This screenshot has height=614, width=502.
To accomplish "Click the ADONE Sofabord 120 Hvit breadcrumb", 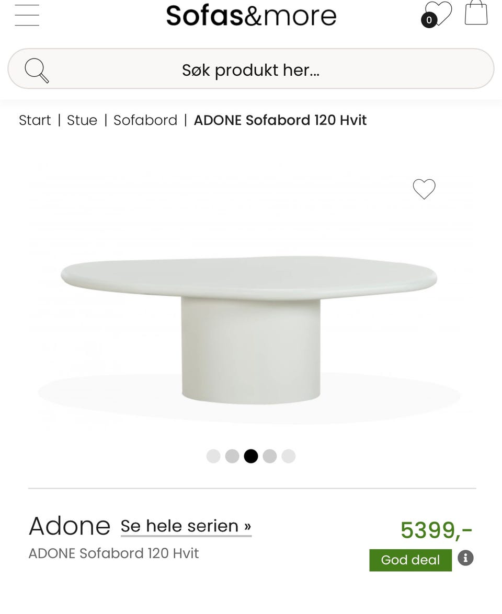I will pyautogui.click(x=280, y=120).
